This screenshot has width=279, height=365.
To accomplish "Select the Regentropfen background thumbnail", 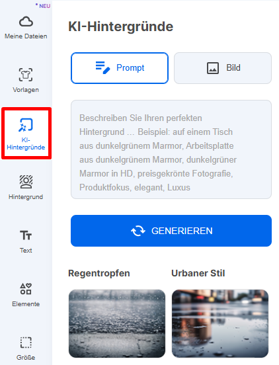I will [117, 323].
